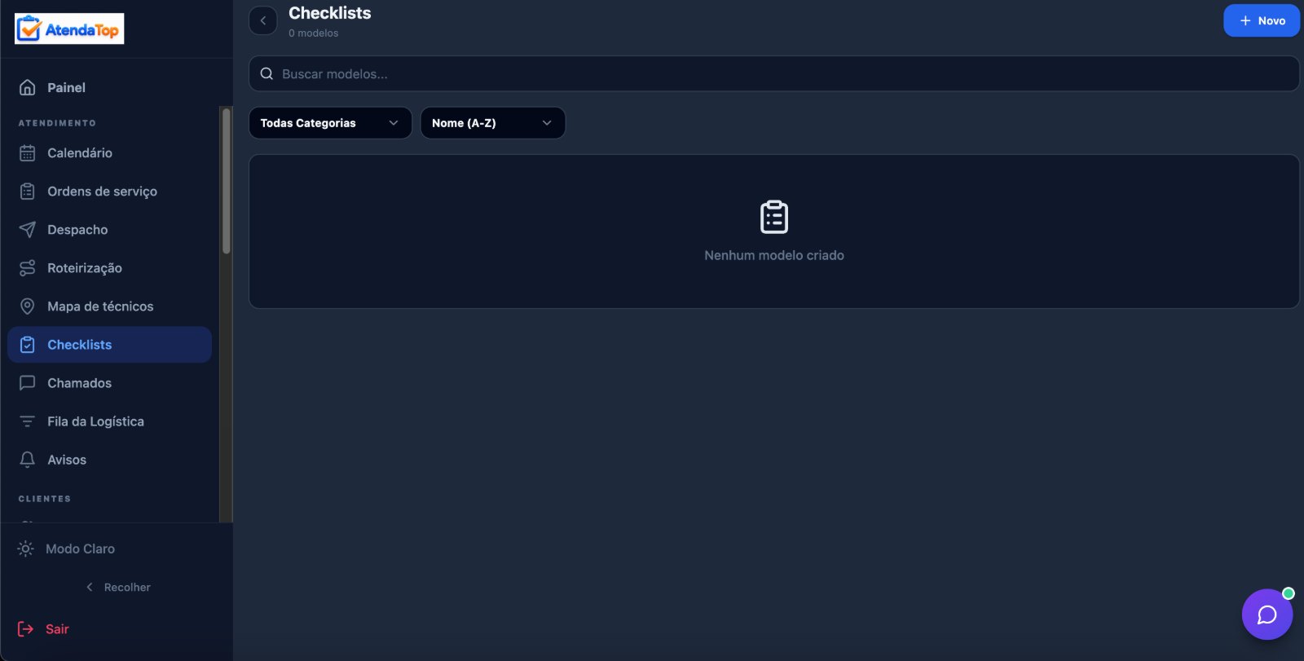Screen dimensions: 1304x661
Task: Click the Ordens de serviço clipboard icon
Action: coord(28,191)
